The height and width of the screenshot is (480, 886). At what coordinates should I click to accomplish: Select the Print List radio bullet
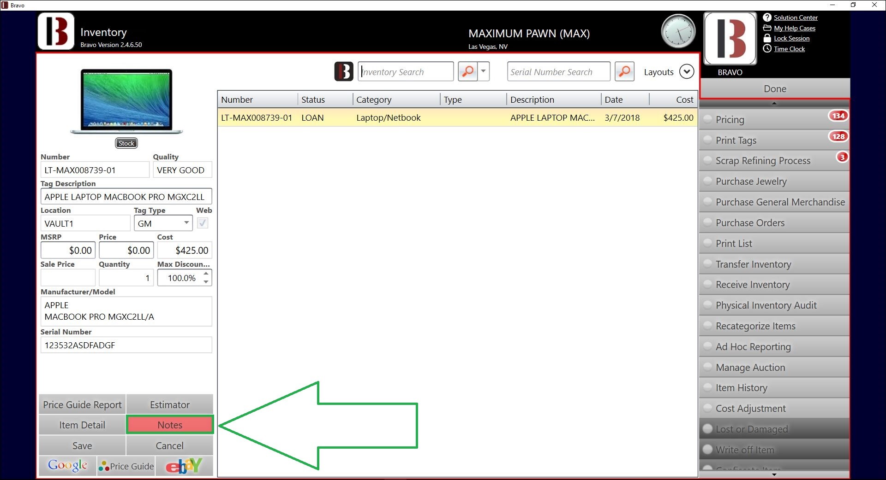point(707,243)
